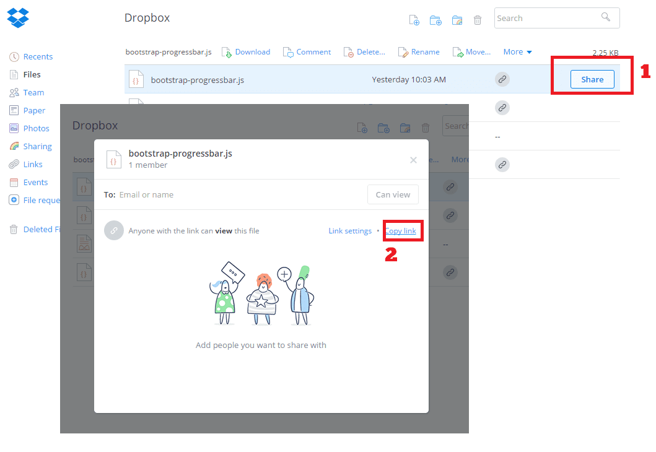Screen dimensions: 656x452
Task: Switch to the Recents view
Action: click(36, 56)
